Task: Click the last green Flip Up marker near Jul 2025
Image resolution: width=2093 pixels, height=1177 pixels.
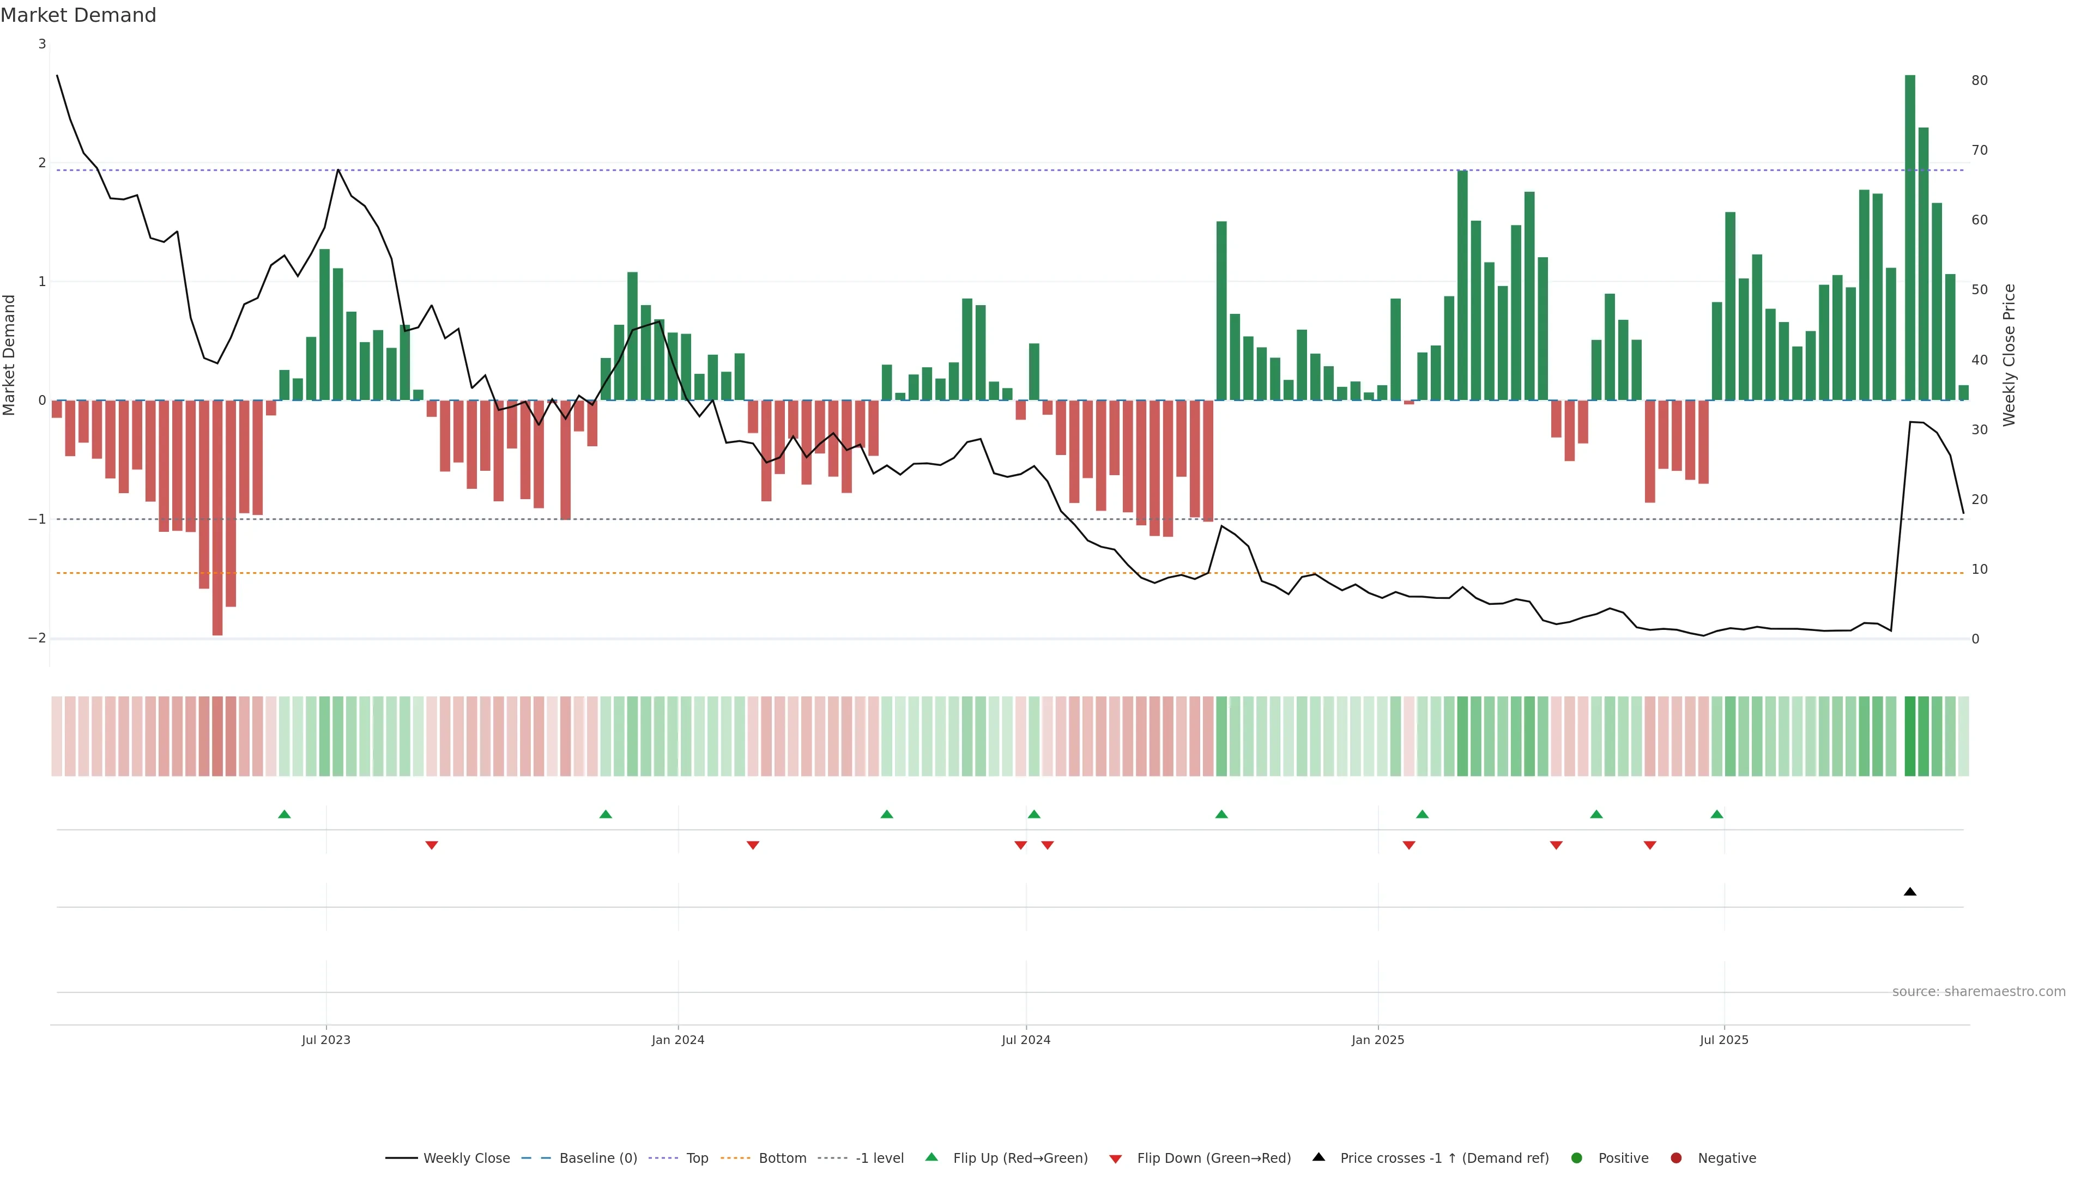Action: pyautogui.click(x=1717, y=814)
